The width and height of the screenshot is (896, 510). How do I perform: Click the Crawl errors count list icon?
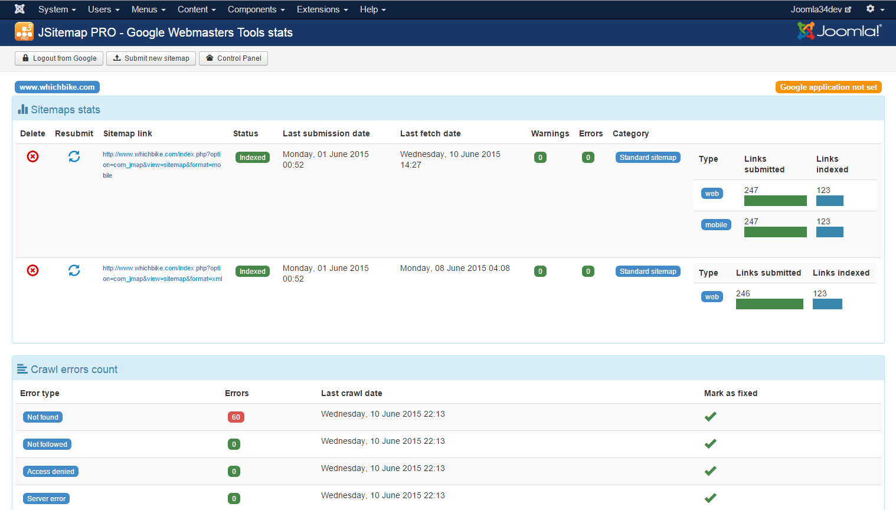tap(22, 369)
